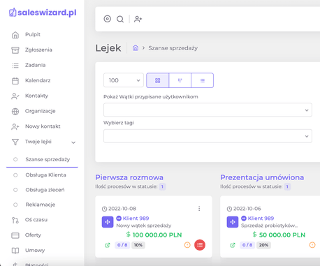Switch to funnel chart view
Image resolution: width=320 pixels, height=266 pixels.
coord(180,80)
